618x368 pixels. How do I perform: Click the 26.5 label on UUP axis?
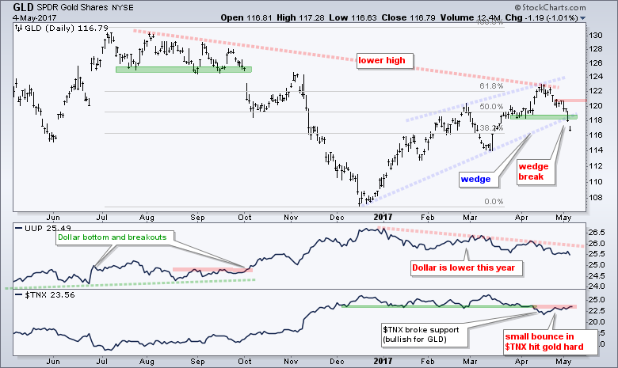(x=597, y=232)
